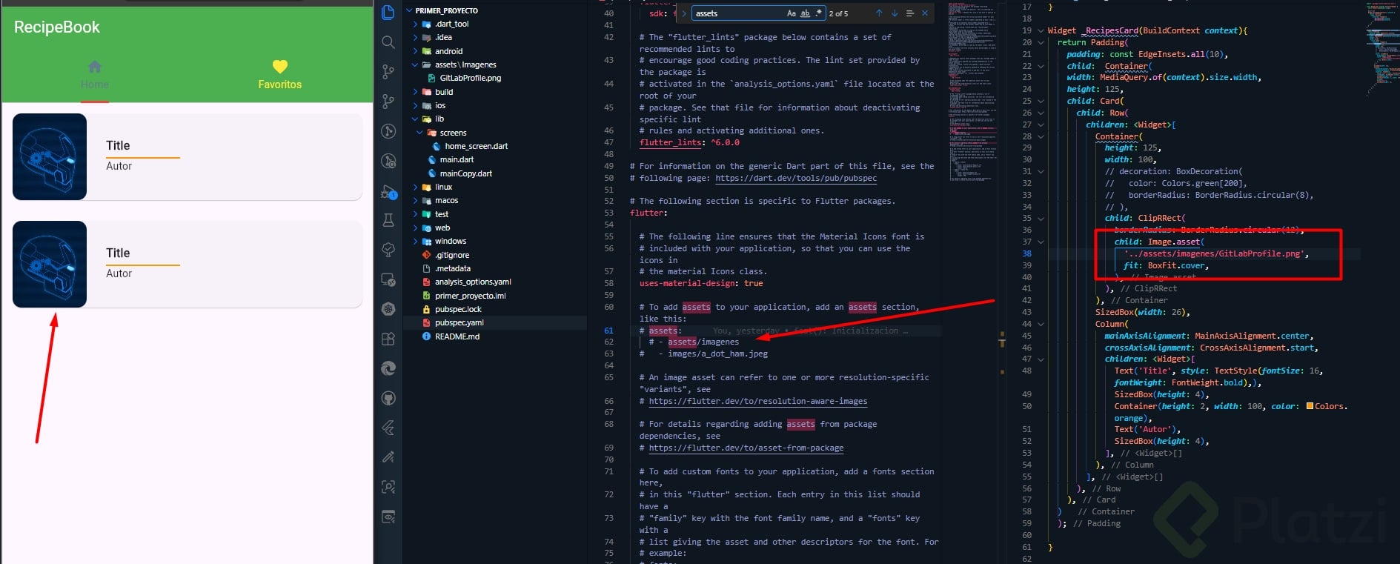Click the '../assets/imagenes/GitLabProfile.png' string
The height and width of the screenshot is (564, 1400).
click(1216, 253)
